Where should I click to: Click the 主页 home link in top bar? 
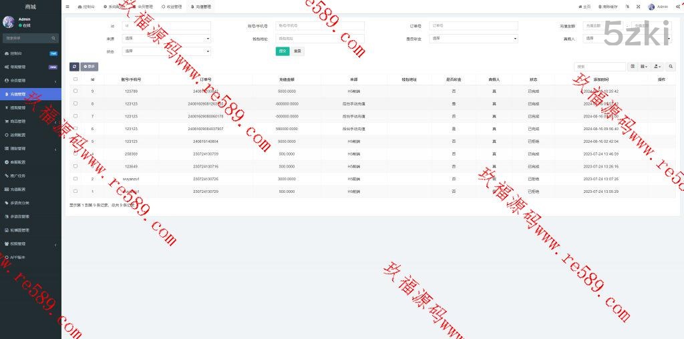pyautogui.click(x=584, y=7)
